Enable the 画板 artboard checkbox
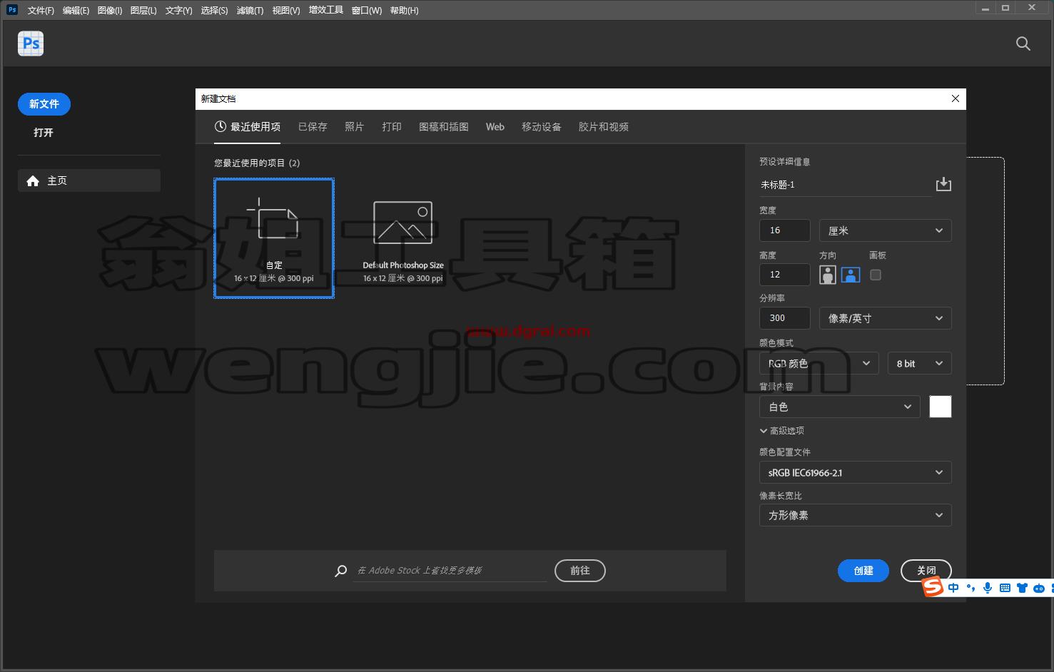 tap(876, 275)
